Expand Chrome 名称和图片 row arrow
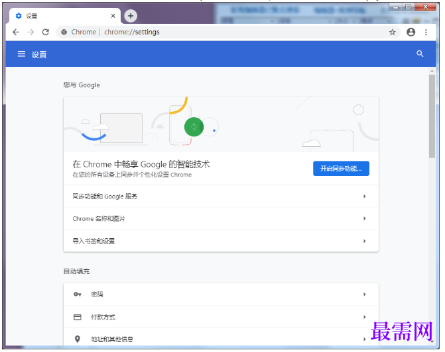Screen dimensions: 445x352 [x=365, y=218]
